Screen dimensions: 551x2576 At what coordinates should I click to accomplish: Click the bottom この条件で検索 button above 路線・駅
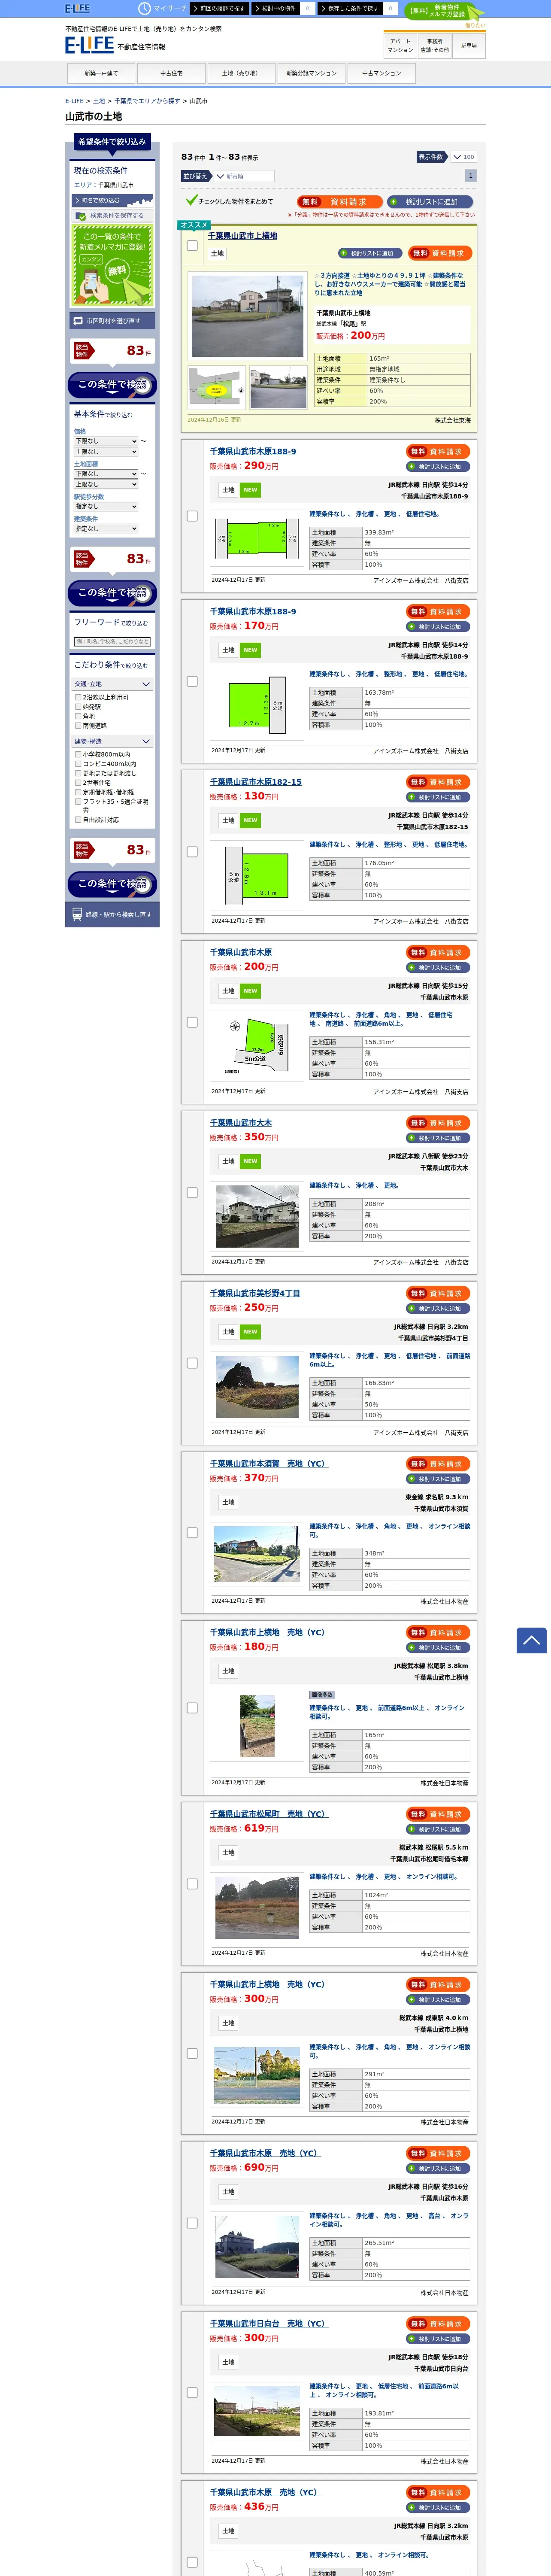click(x=112, y=884)
